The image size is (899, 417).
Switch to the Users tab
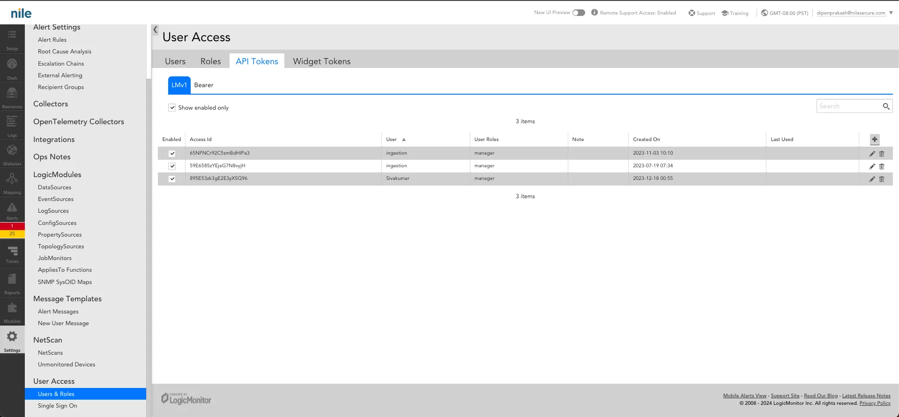(175, 61)
